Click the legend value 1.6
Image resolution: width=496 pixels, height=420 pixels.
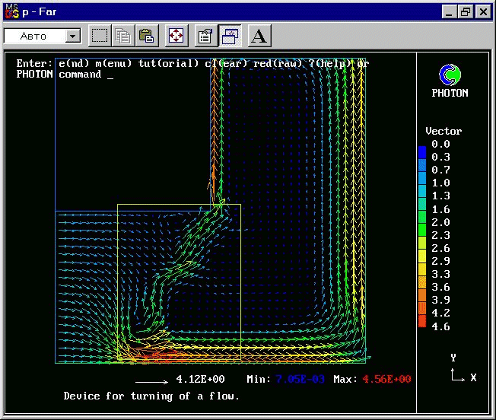click(x=440, y=209)
